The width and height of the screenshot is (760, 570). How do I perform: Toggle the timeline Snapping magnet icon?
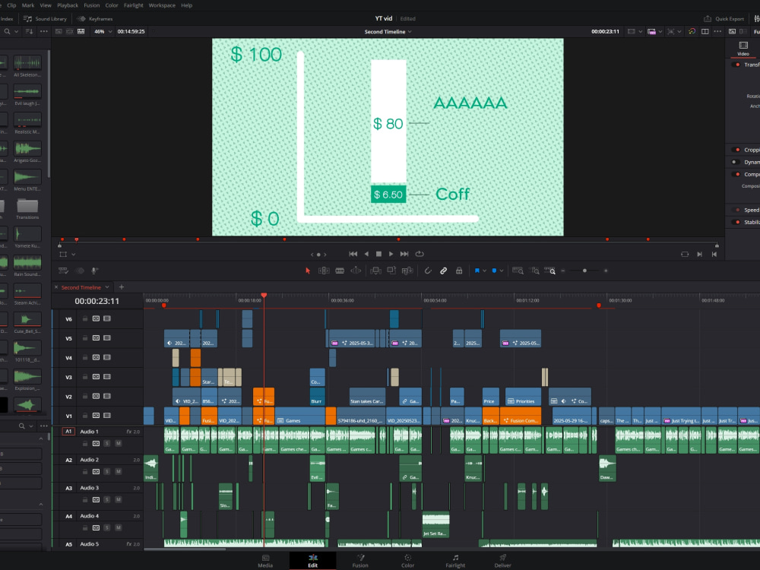point(427,271)
